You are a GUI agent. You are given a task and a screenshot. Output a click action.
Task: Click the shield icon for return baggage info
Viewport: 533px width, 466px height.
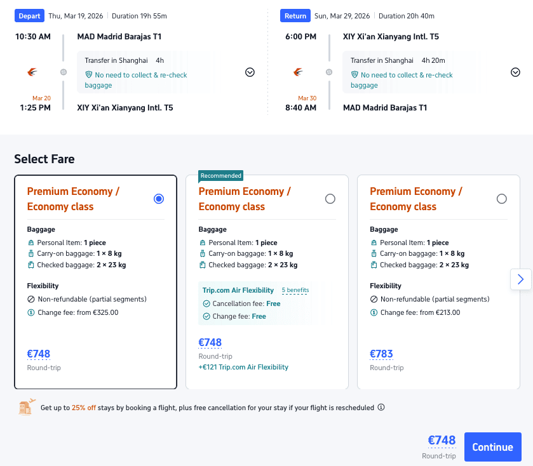point(354,75)
